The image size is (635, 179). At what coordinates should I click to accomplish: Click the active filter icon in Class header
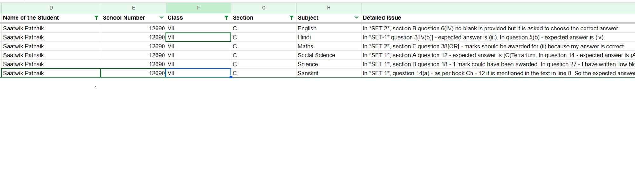click(226, 18)
